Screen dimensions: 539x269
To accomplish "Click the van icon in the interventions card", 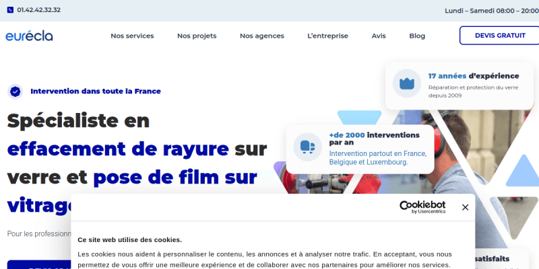I will 307,146.
